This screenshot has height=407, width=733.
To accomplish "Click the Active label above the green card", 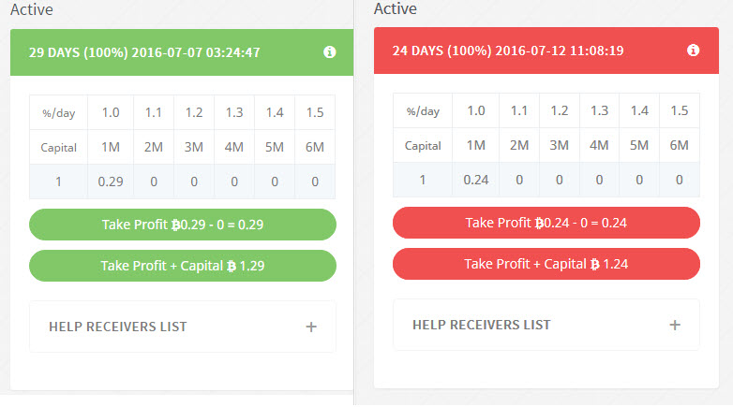I will [31, 10].
